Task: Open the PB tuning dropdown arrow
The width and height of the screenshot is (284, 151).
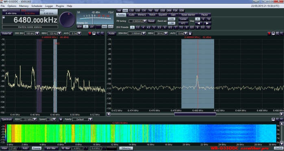Action: tap(145, 21)
